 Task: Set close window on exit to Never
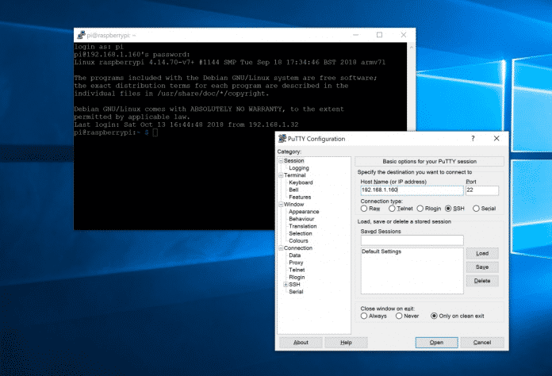click(400, 315)
